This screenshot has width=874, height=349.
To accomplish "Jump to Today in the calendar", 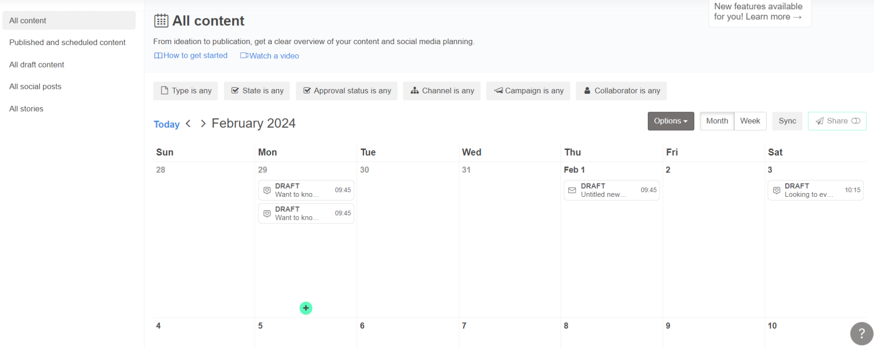I will coord(166,124).
